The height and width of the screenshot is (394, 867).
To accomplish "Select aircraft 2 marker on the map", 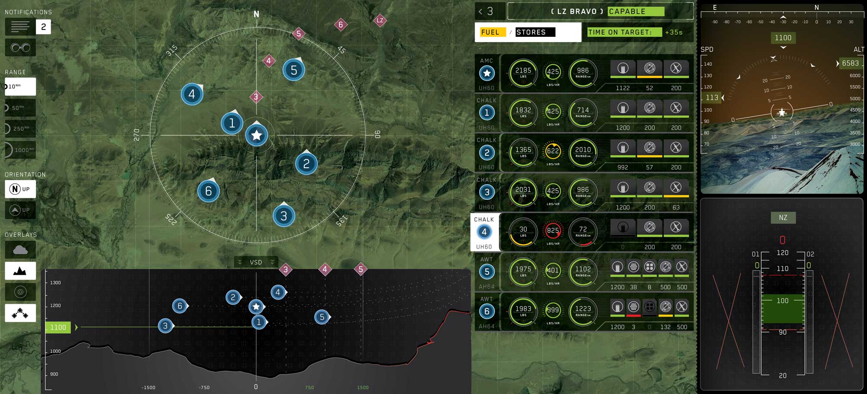I will (x=306, y=163).
